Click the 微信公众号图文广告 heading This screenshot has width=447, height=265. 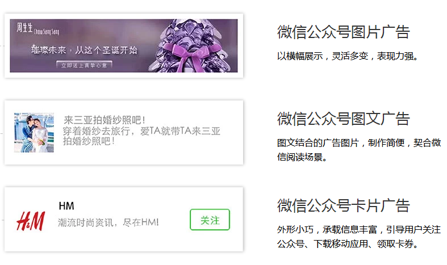coord(344,119)
